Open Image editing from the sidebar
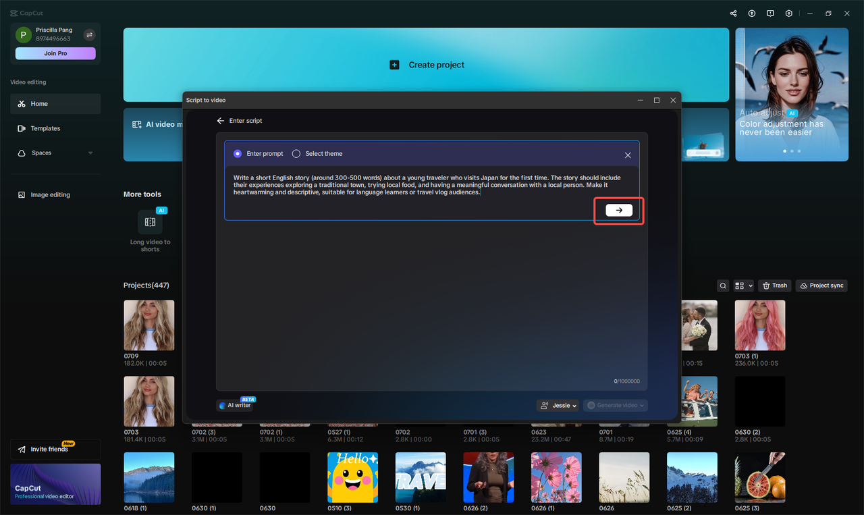Viewport: 864px width, 515px height. 55,195
